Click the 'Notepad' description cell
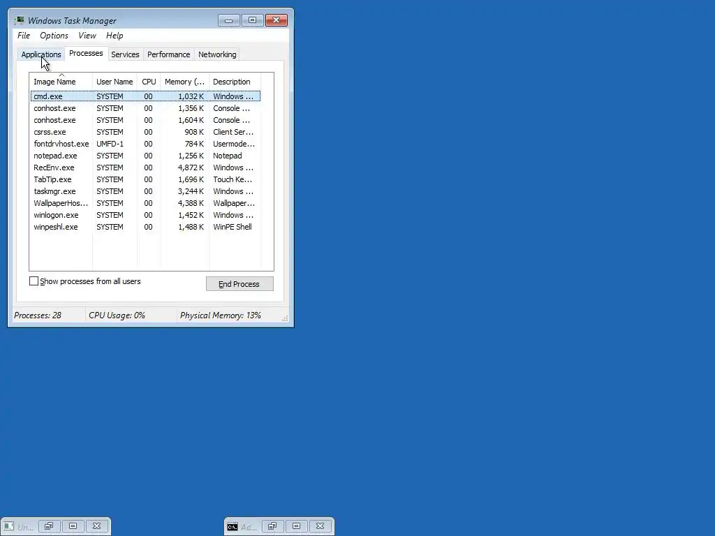The image size is (715, 536). pyautogui.click(x=227, y=156)
